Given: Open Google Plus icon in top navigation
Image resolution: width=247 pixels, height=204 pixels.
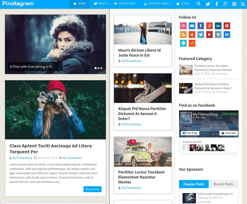Looking at the screenshot, I should [x=226, y=4].
